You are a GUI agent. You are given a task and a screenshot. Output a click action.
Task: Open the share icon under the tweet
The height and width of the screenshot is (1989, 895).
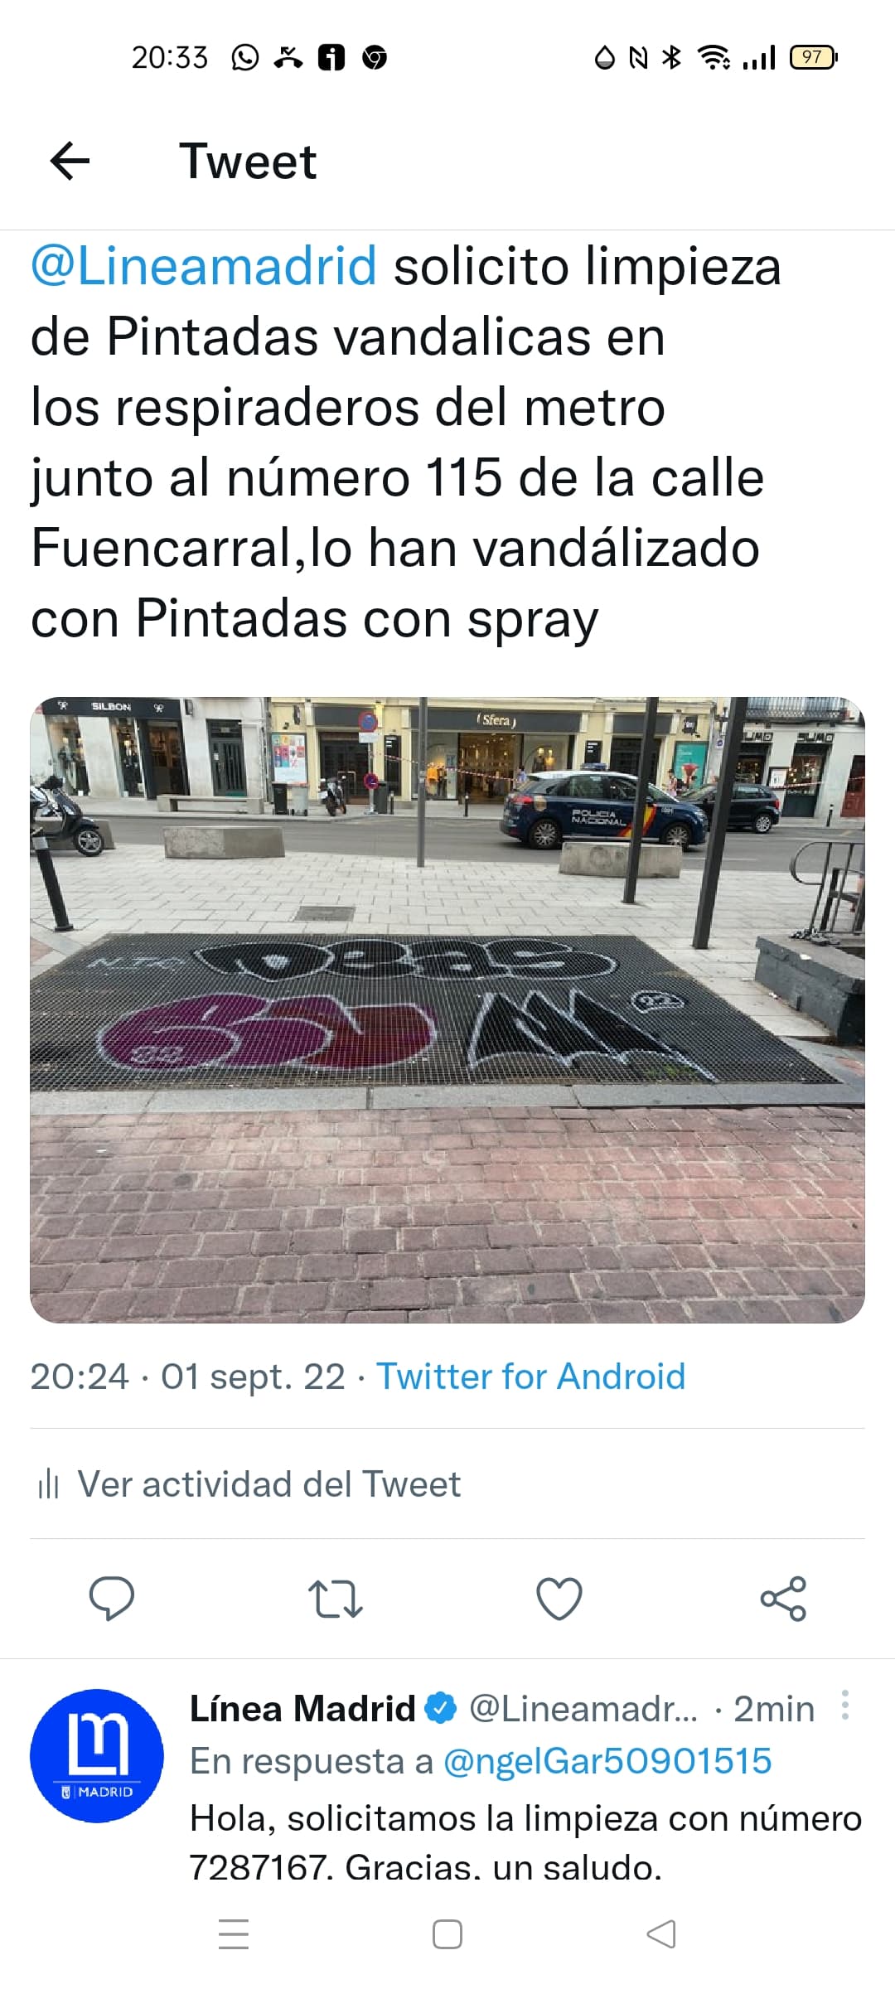pyautogui.click(x=783, y=1598)
